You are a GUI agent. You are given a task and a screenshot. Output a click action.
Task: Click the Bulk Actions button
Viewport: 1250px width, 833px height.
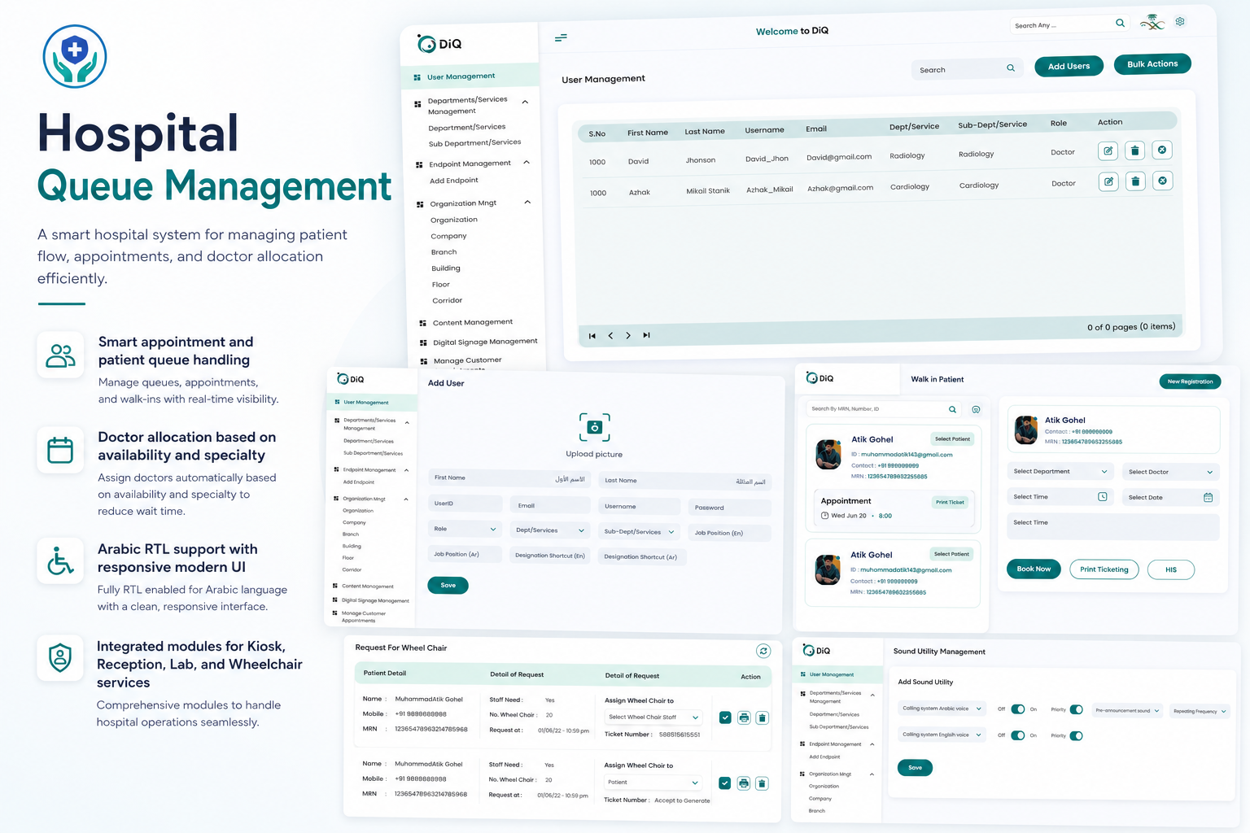pyautogui.click(x=1152, y=63)
